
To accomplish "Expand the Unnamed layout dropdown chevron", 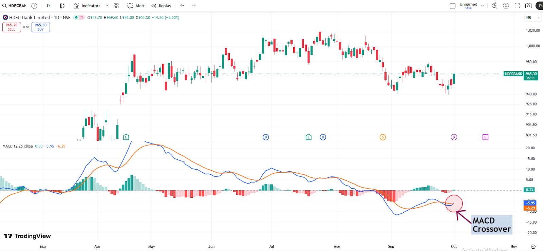I will point(483,6).
